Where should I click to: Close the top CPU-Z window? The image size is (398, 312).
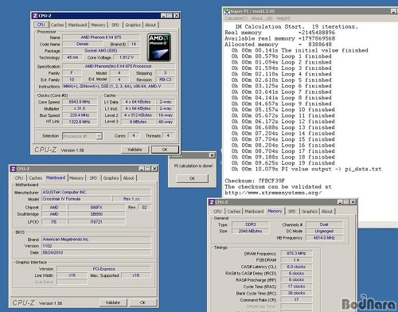[x=176, y=16]
